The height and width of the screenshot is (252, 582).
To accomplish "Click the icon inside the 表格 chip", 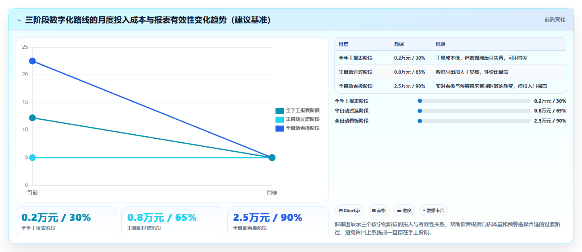I will pos(374,210).
